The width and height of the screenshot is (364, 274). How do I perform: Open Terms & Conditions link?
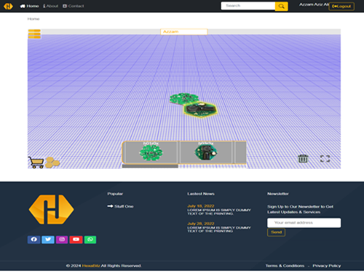click(x=285, y=266)
